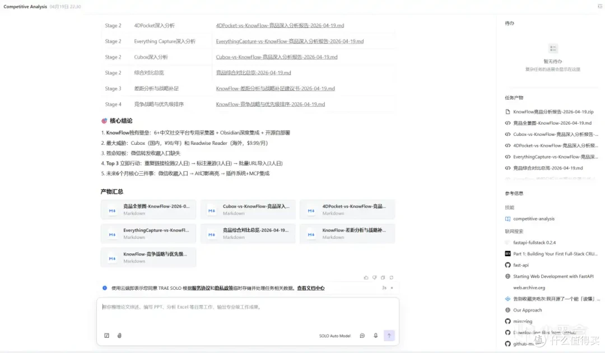Open KnowFlow-差距分析与战略补 Markdown card
Image resolution: width=605 pixels, height=353 pixels.
pos(347,233)
